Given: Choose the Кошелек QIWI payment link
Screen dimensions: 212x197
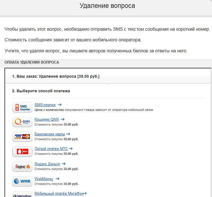Looking at the screenshot, I should click(46, 119).
